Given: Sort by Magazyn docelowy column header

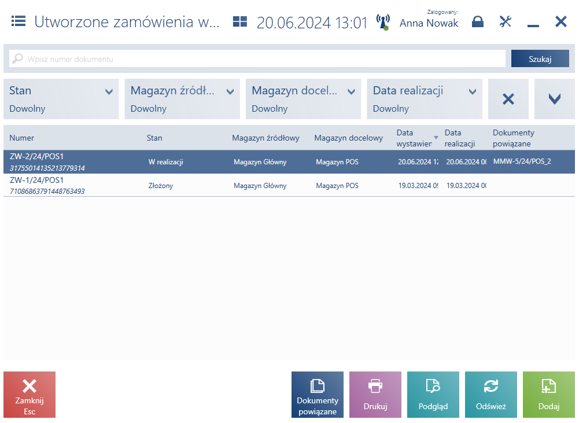Looking at the screenshot, I should click(x=349, y=138).
